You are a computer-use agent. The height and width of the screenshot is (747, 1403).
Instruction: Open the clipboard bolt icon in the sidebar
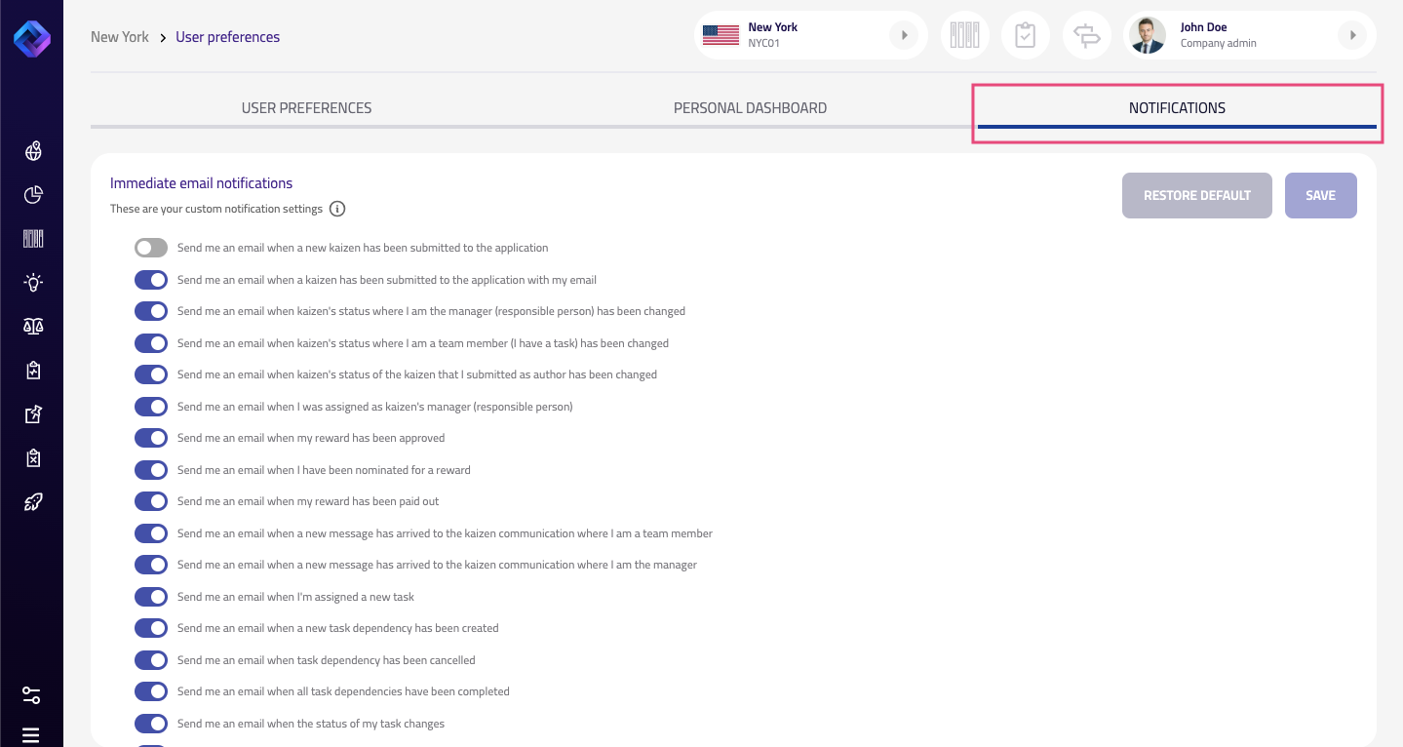[33, 371]
